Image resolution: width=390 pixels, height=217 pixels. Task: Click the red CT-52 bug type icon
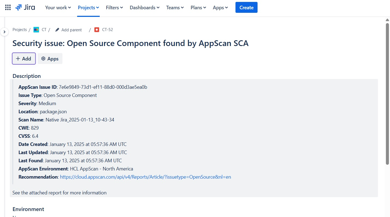coord(97,30)
